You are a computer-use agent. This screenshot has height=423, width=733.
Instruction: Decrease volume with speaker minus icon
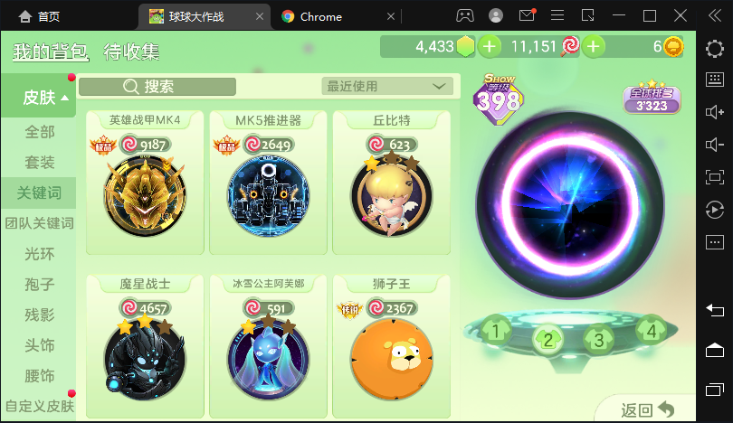coord(714,145)
